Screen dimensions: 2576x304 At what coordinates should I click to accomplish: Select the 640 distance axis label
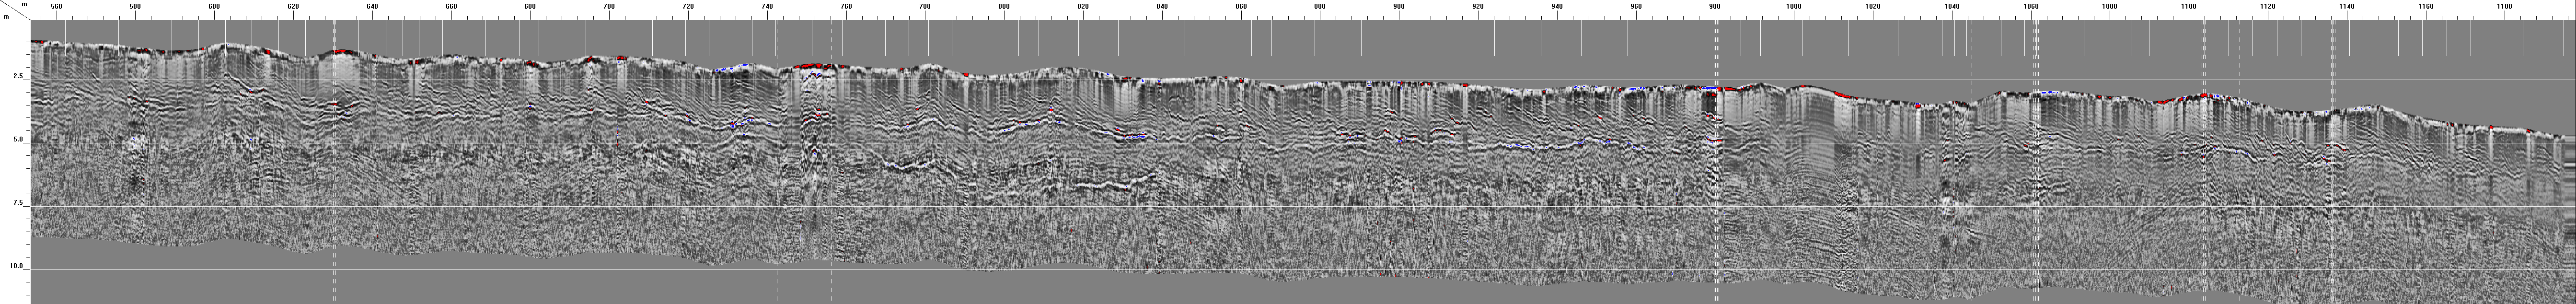372,6
